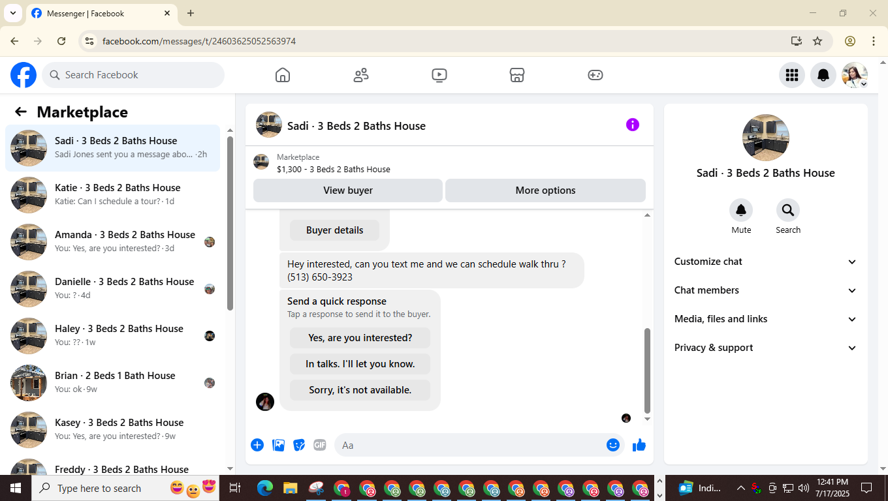Open the Video icon in top navigation

(439, 75)
